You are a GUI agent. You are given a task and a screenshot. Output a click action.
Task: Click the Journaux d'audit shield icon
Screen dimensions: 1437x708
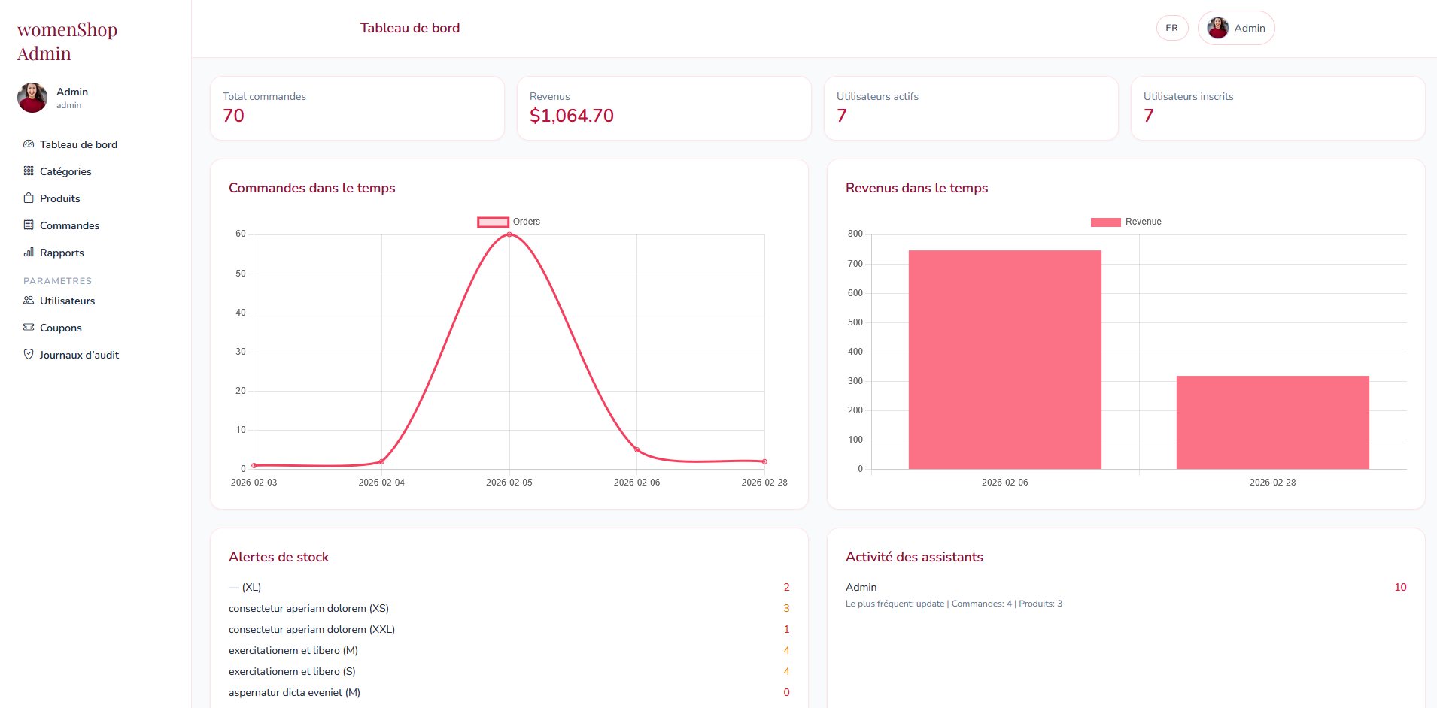29,354
